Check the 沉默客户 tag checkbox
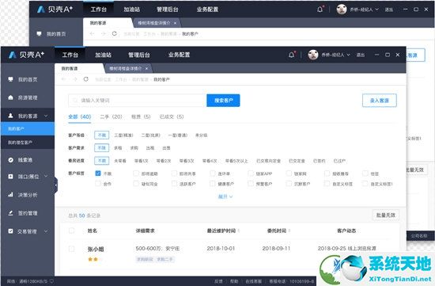Image resolution: width=435 pixels, height=286 pixels. click(289, 184)
